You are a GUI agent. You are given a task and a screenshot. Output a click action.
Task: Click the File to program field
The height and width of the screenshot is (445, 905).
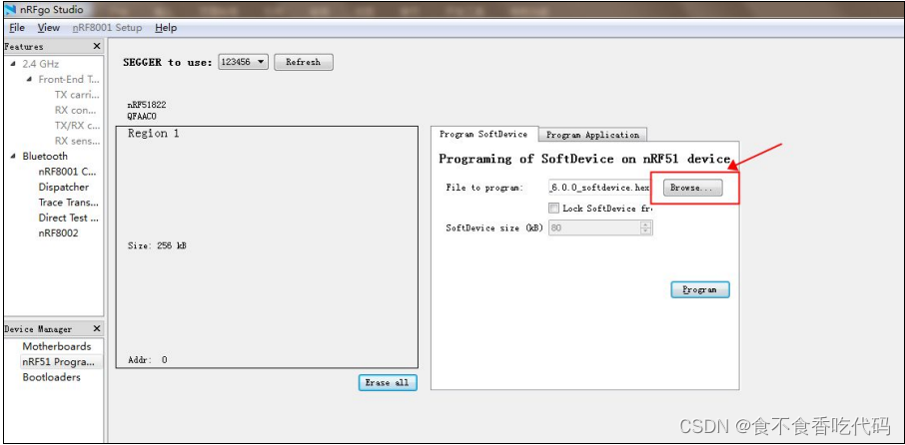click(599, 188)
